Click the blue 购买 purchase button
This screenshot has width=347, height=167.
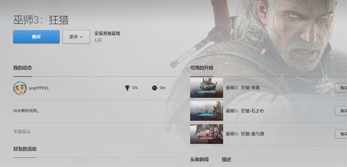tap(36, 37)
